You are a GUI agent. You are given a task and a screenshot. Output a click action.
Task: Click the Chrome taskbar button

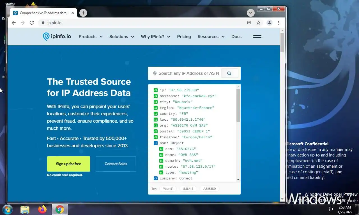pos(59,210)
